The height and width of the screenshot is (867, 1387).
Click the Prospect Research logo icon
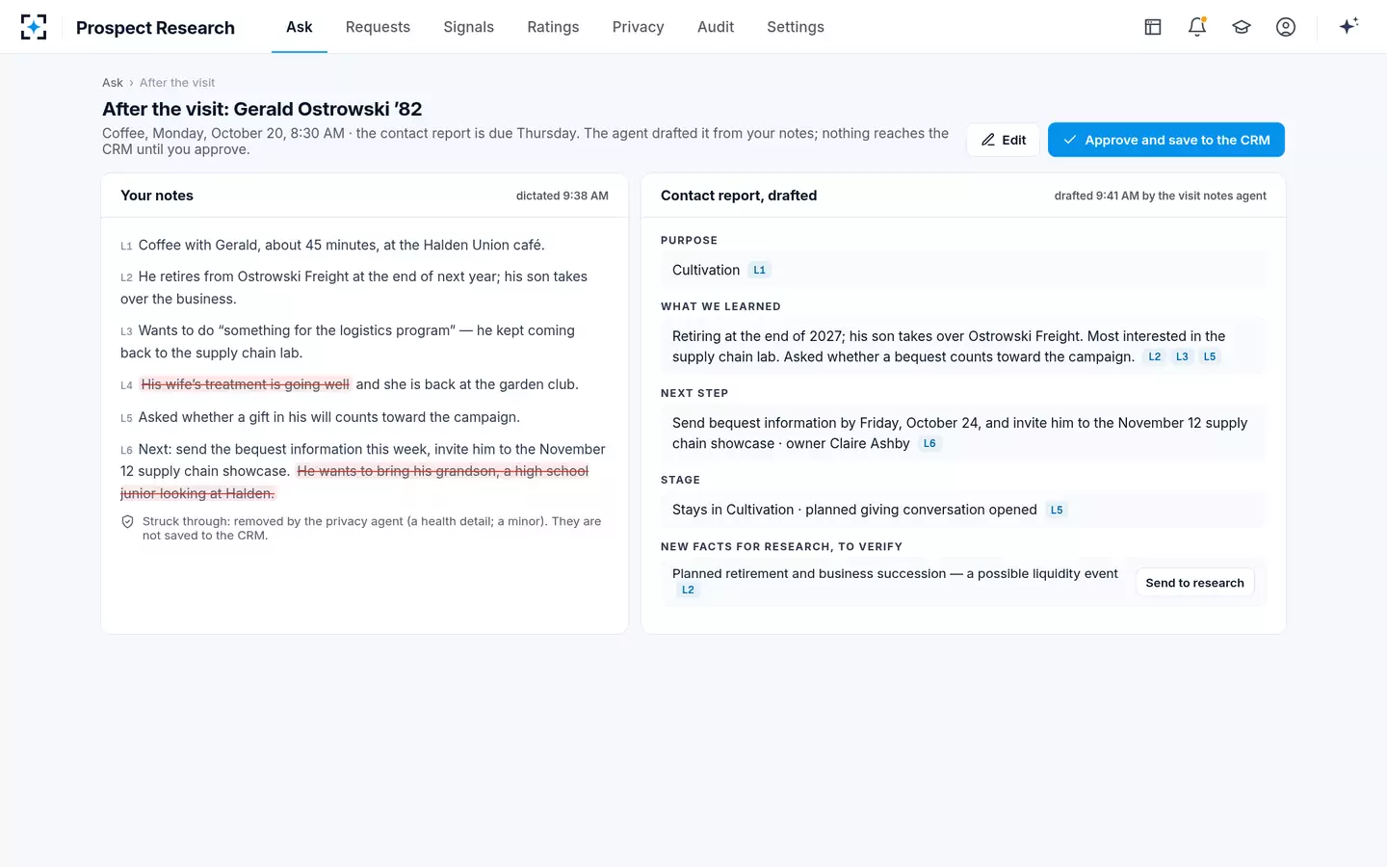tap(34, 27)
